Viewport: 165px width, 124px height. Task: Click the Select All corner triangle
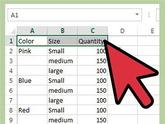(13, 31)
